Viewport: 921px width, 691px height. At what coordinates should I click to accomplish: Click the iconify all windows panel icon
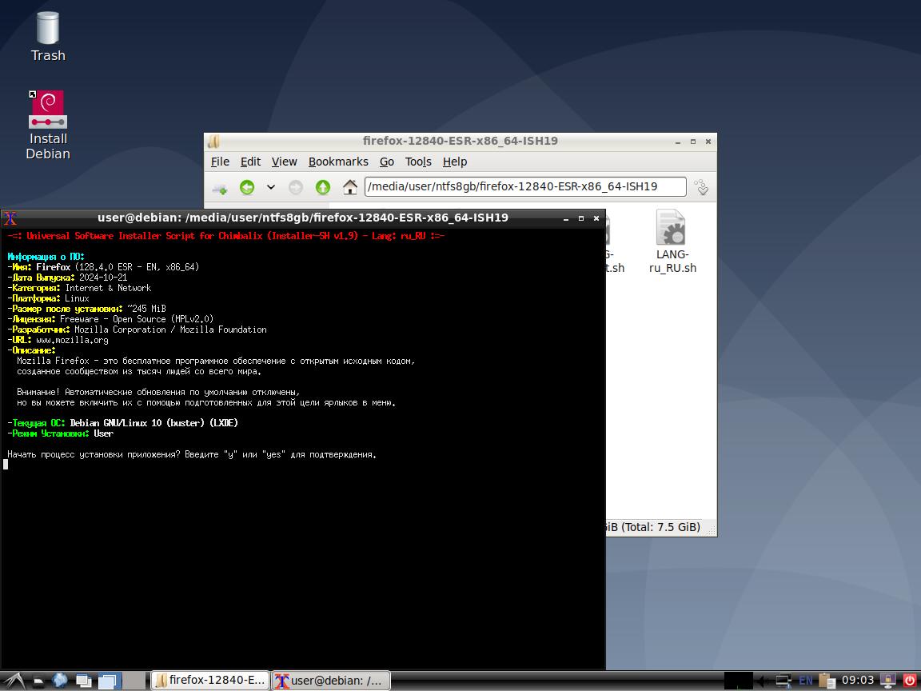click(x=84, y=681)
